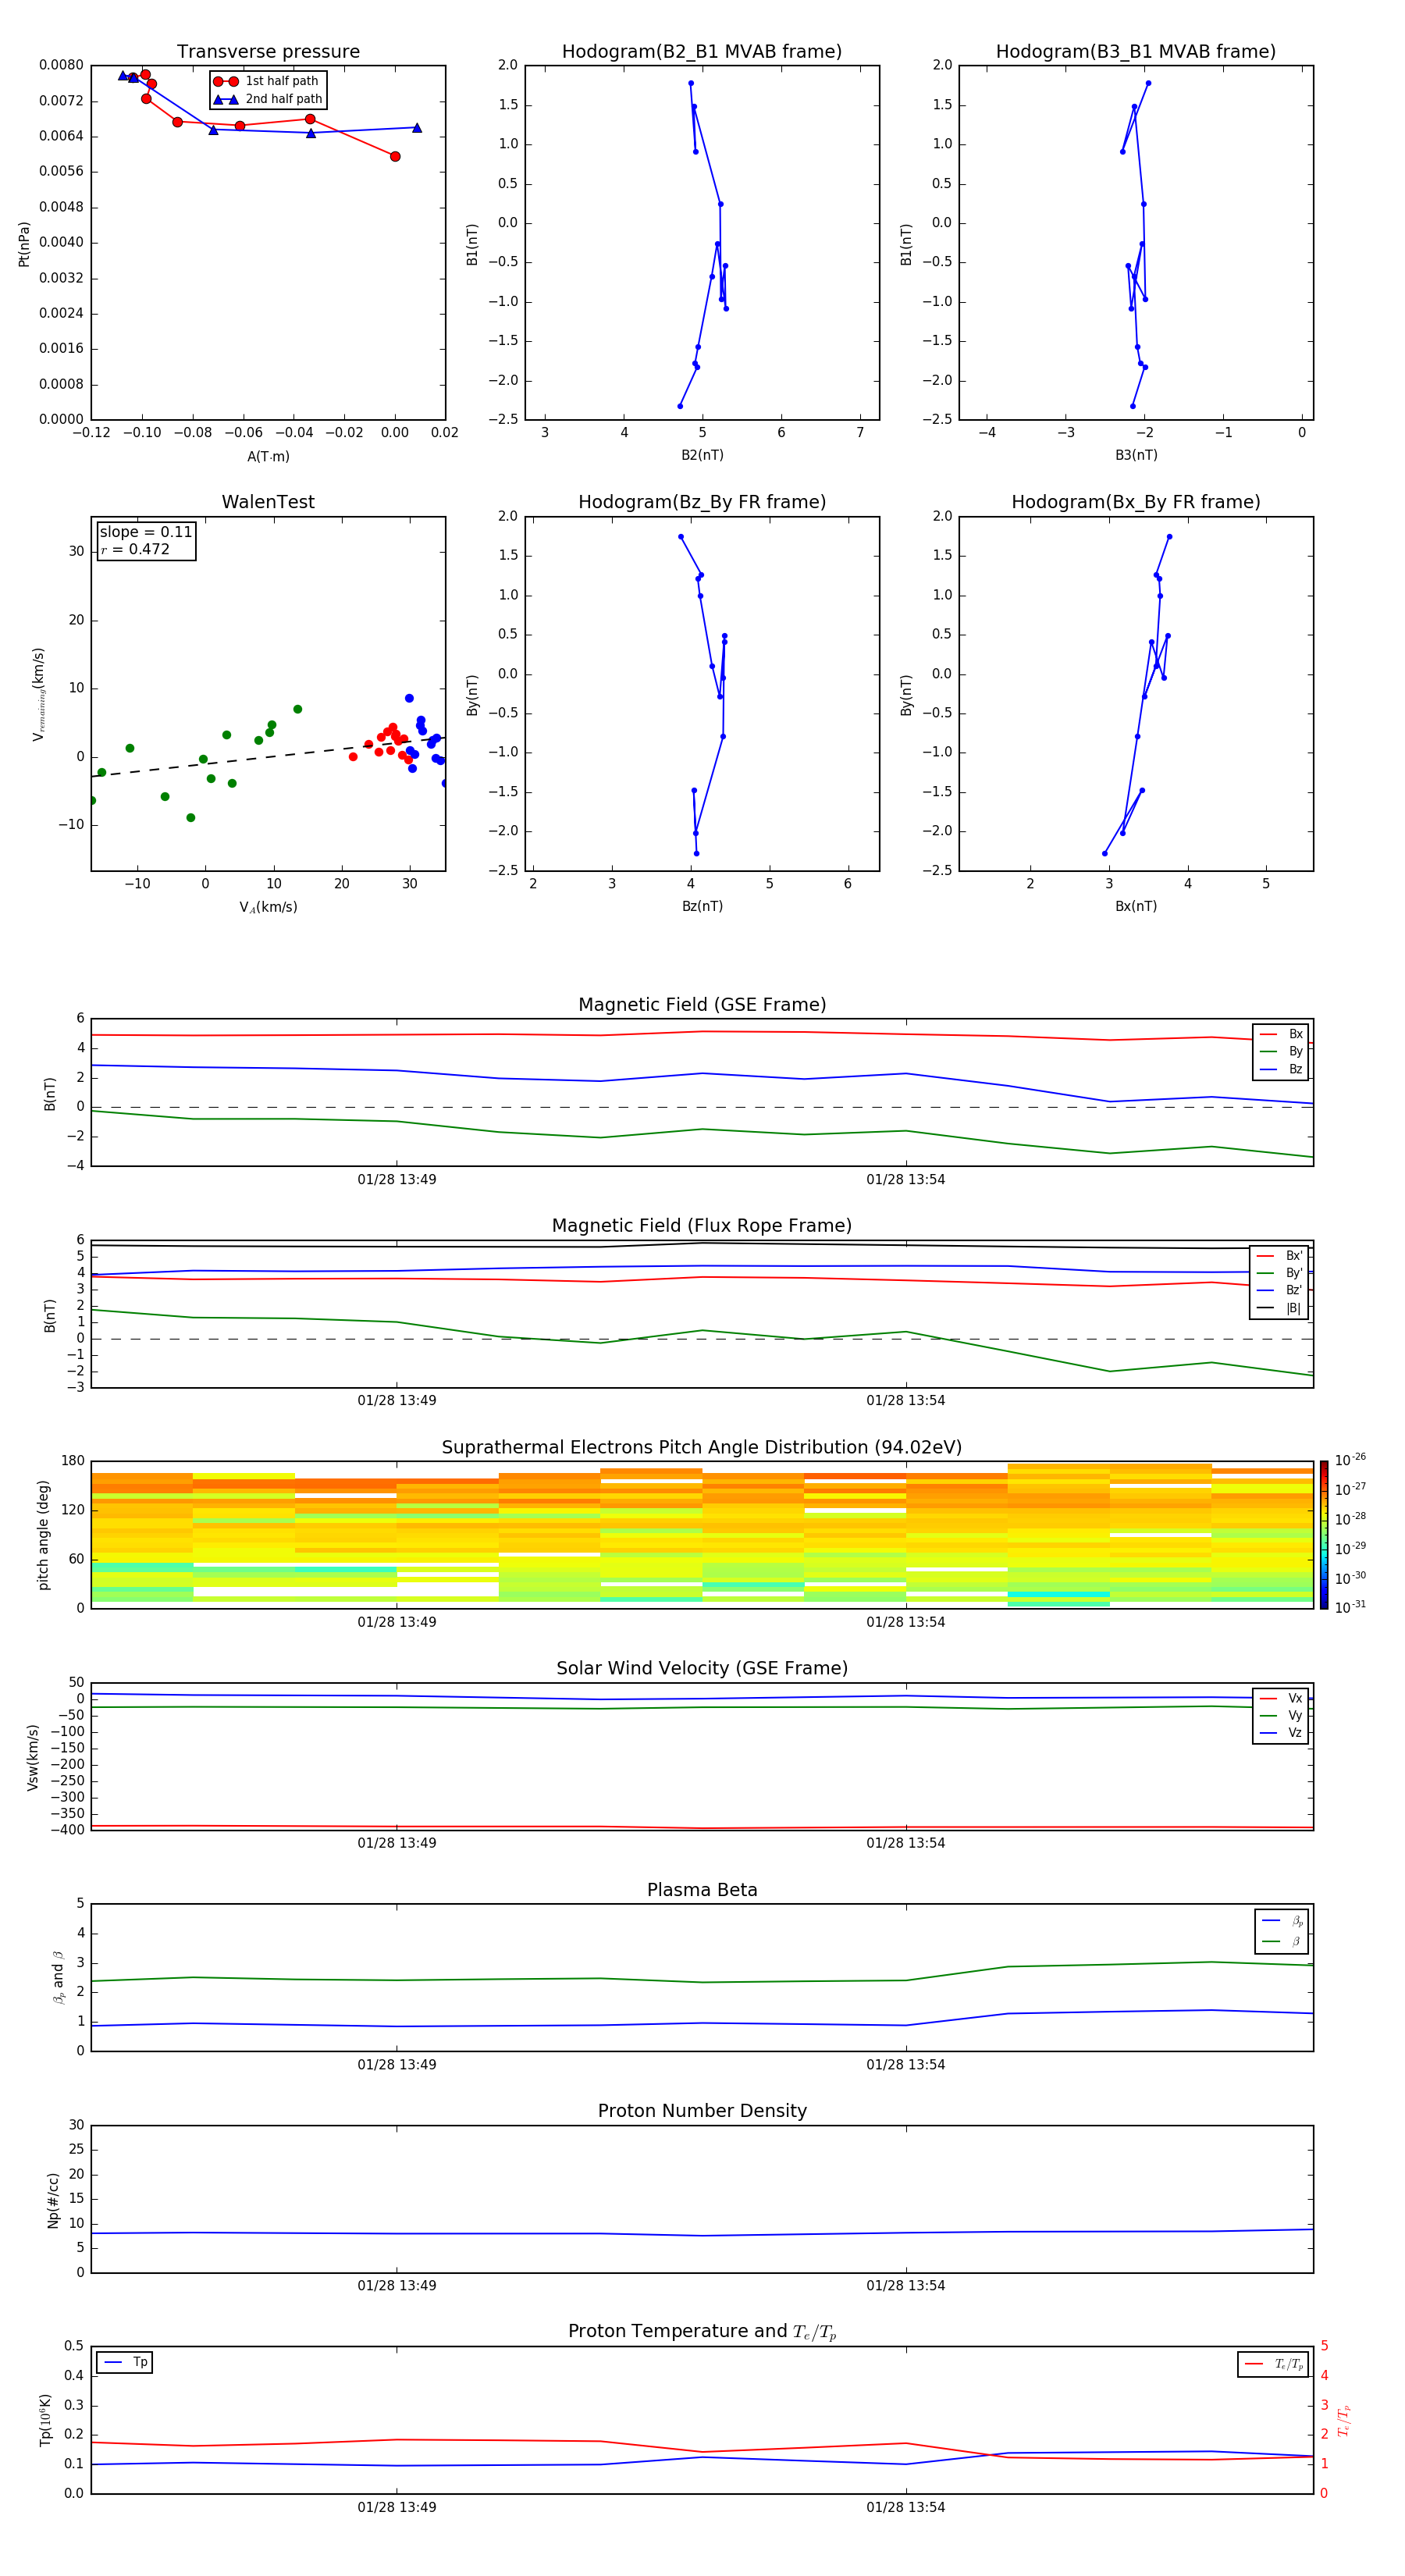Click the 'B3(nT)' x-axis label
1405x2576 pixels.
point(1136,455)
